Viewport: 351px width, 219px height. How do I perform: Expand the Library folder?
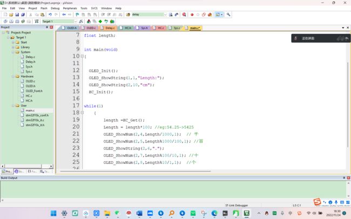click(13, 47)
